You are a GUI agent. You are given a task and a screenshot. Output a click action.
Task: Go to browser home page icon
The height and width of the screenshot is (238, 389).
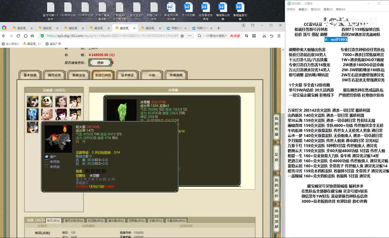pyautogui.click(x=25, y=36)
